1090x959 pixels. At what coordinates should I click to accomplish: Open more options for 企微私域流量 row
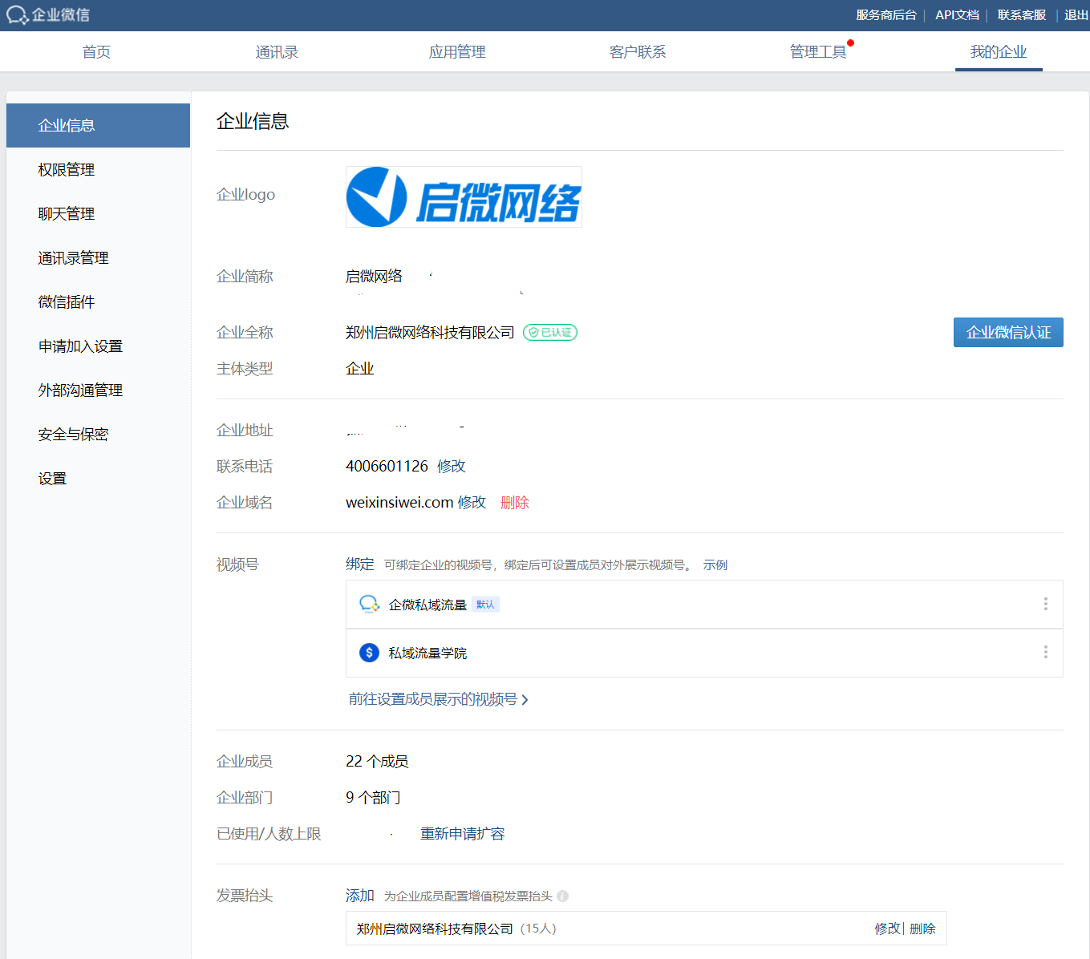tap(1045, 604)
